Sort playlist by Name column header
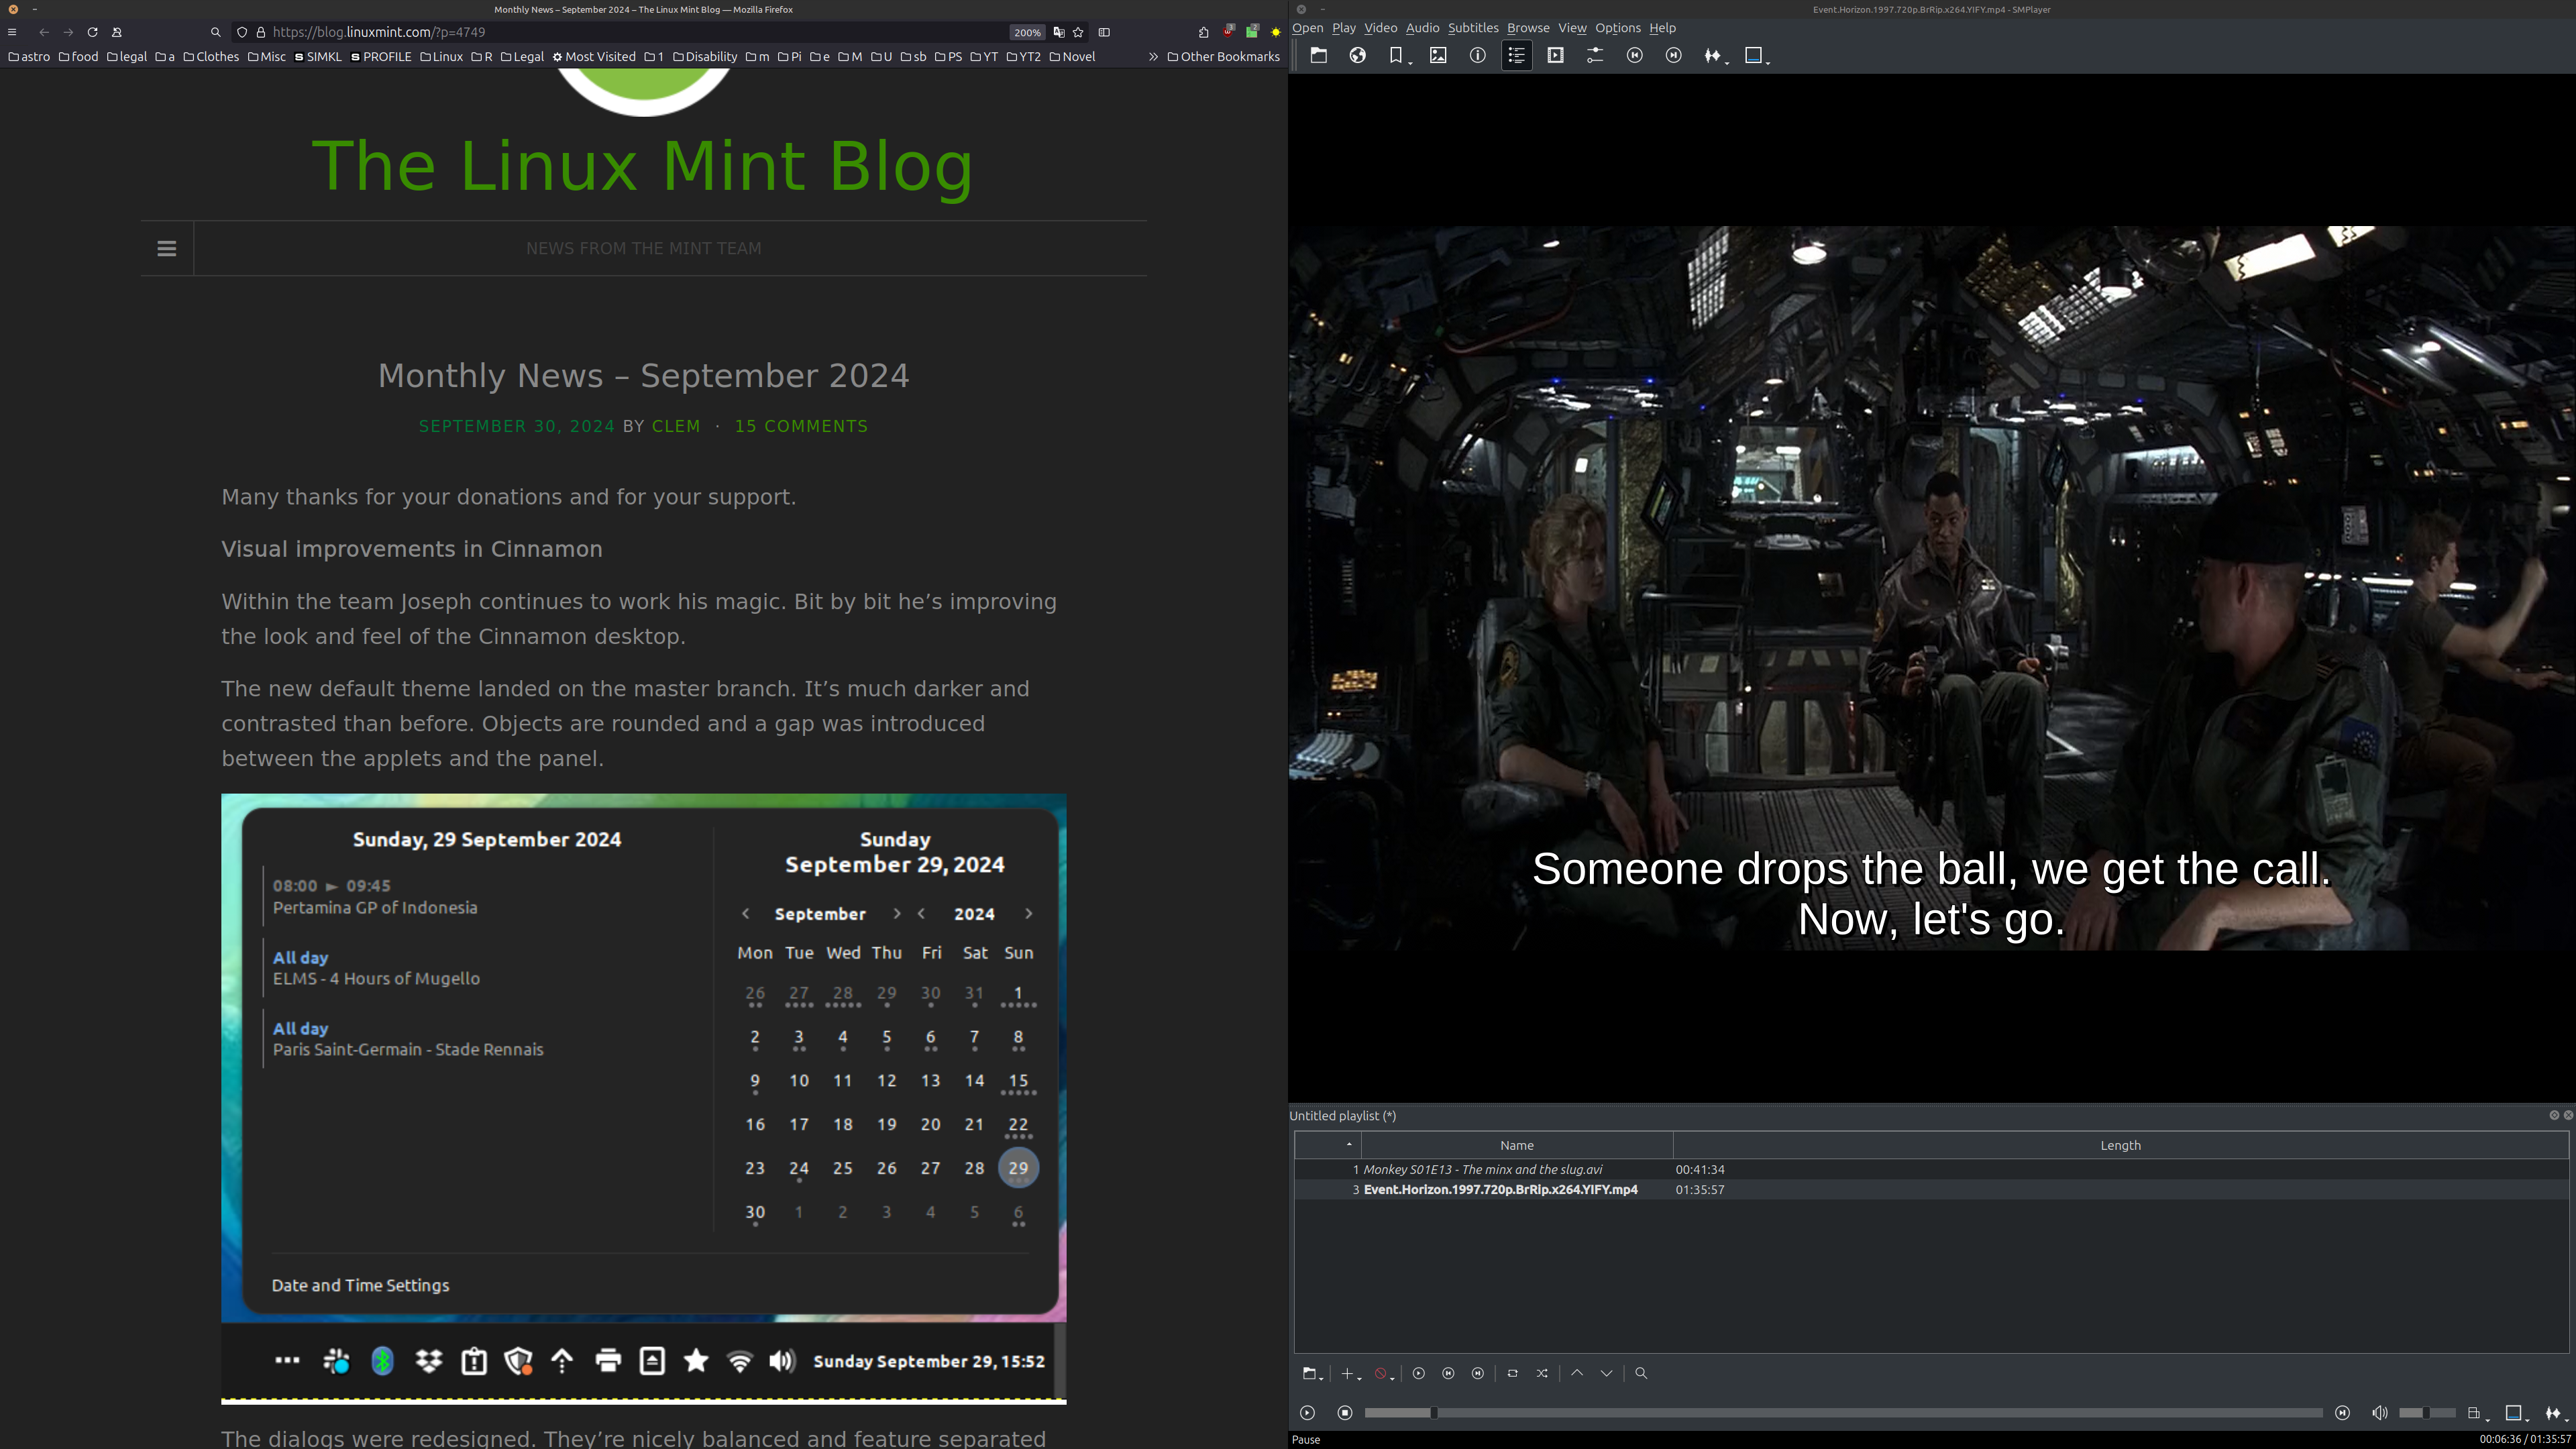Image resolution: width=2576 pixels, height=1449 pixels. pyautogui.click(x=1517, y=1146)
